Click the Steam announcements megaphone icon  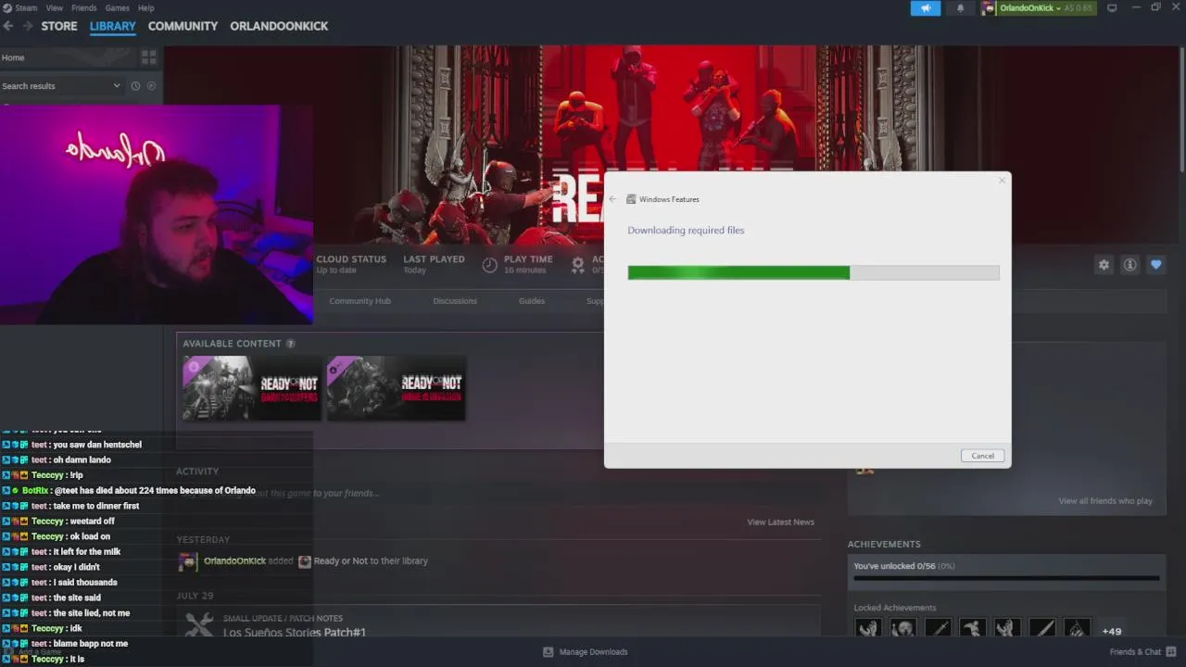tap(925, 8)
